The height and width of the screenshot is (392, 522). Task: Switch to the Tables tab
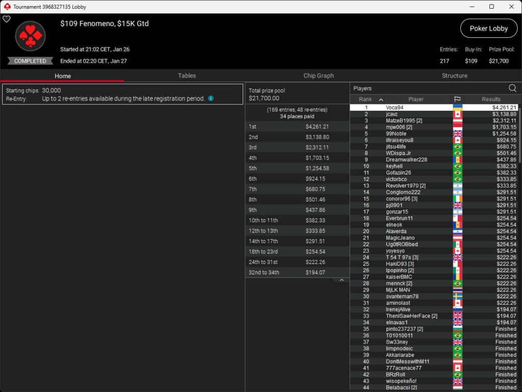point(187,75)
